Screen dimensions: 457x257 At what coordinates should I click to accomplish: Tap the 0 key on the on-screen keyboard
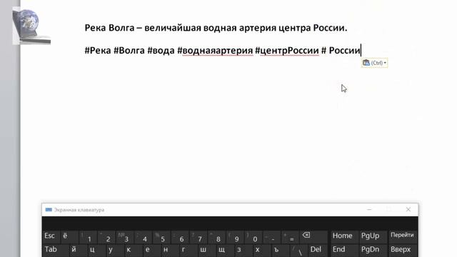click(x=253, y=237)
